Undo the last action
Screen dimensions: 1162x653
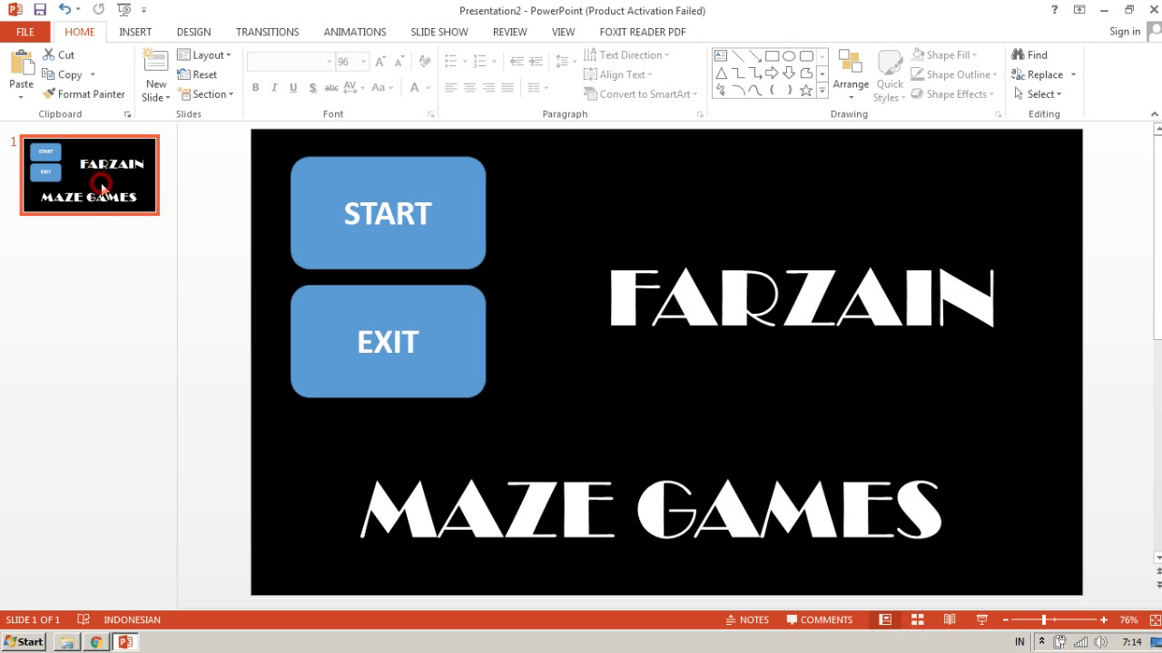coord(64,10)
